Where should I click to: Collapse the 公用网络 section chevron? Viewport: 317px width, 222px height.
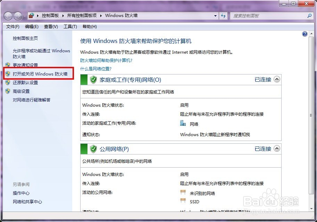click(x=277, y=149)
